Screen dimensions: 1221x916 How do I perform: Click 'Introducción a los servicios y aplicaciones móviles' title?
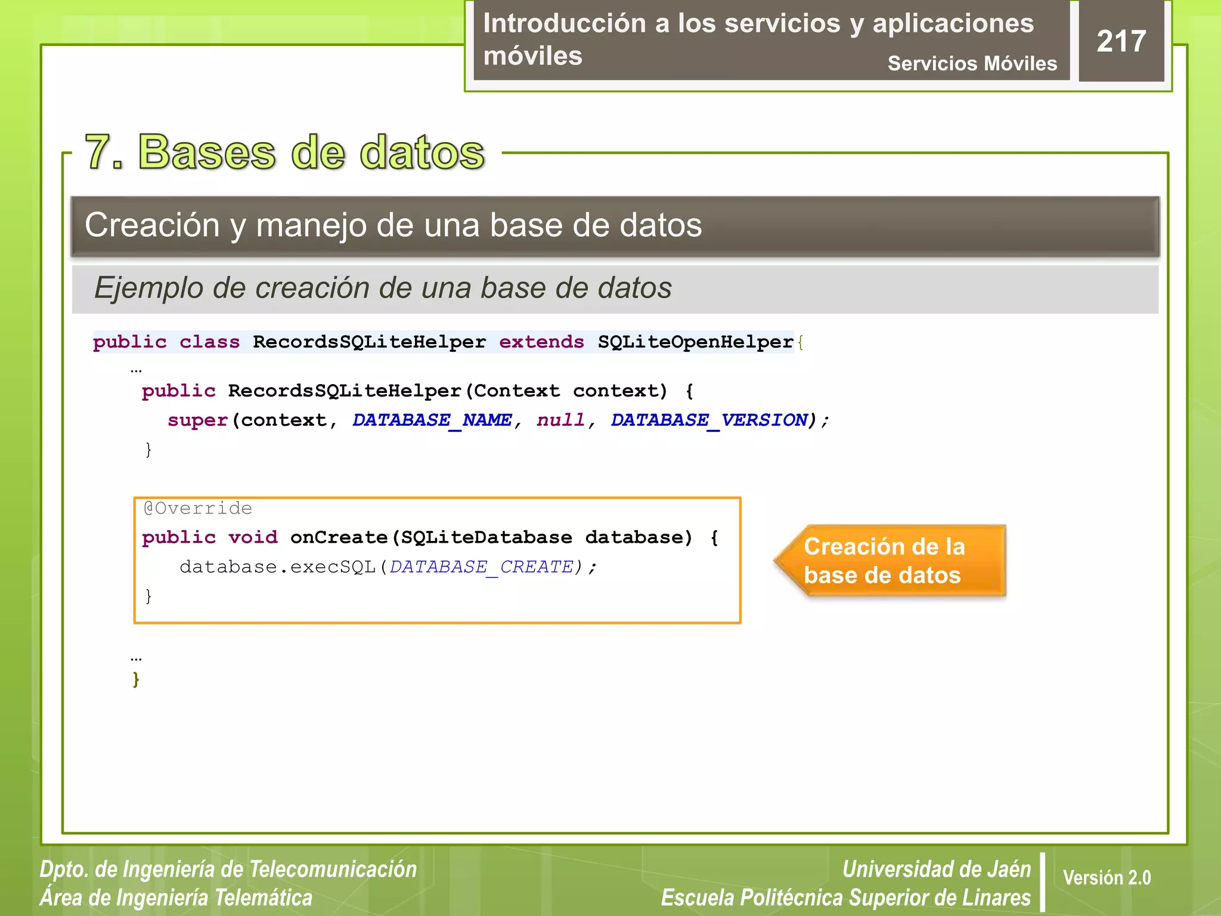point(758,39)
